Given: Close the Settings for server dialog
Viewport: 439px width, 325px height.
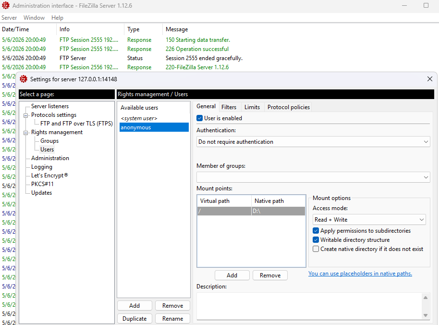Looking at the screenshot, I should [430, 79].
